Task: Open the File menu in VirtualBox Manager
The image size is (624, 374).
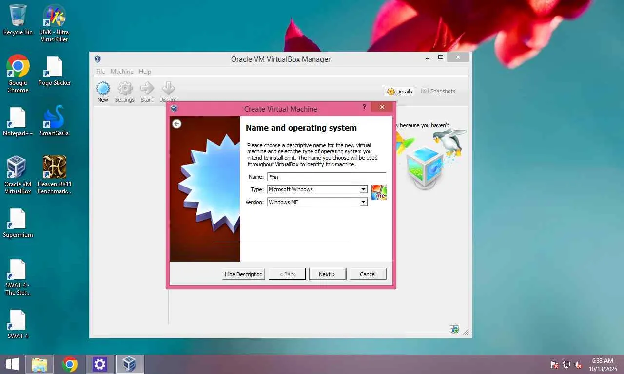Action: [100, 72]
